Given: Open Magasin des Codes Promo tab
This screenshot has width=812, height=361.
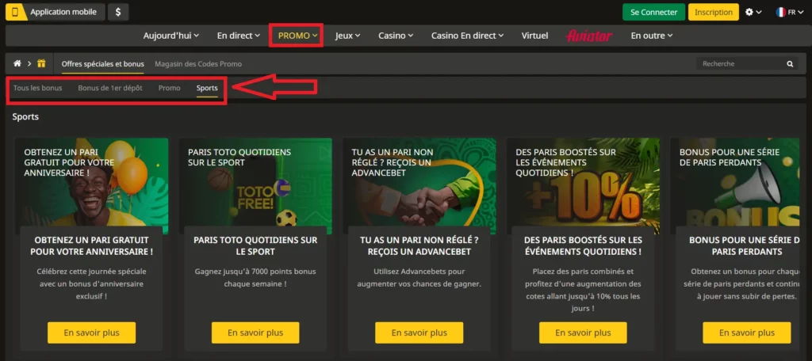Looking at the screenshot, I should (x=197, y=63).
